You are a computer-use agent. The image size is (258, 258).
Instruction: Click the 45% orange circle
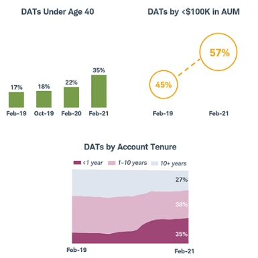164,84
